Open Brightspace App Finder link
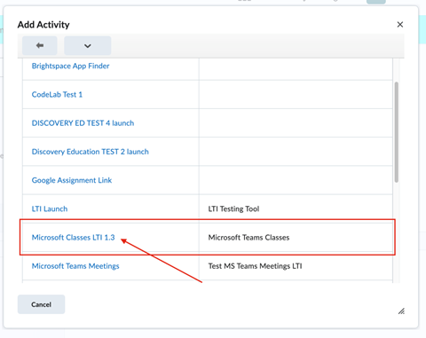This screenshot has height=338, width=426. coord(70,66)
